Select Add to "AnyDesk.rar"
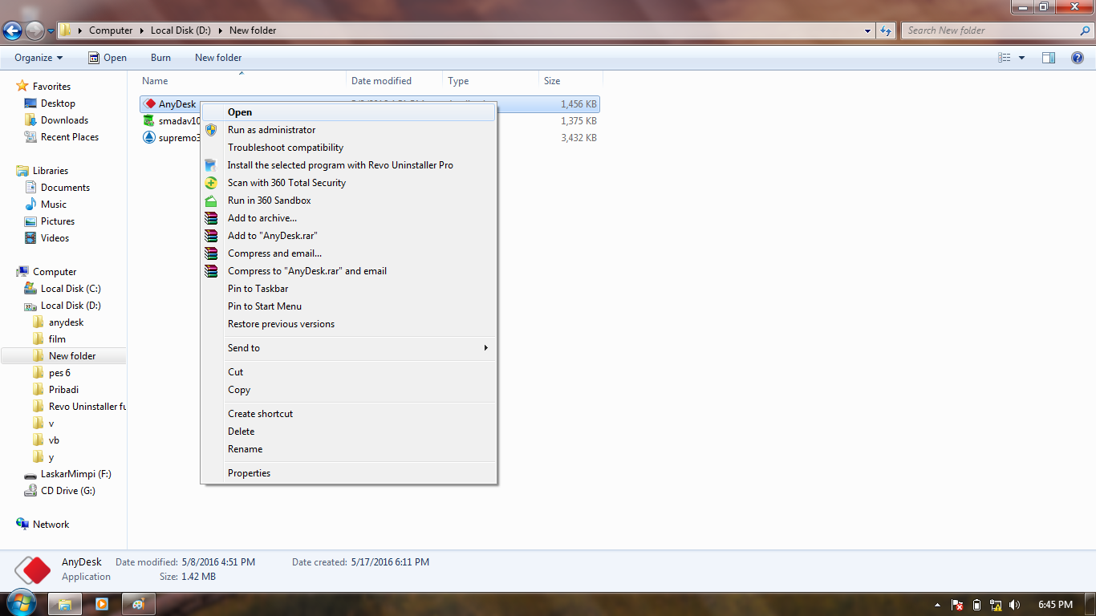Viewport: 1096px width, 616px height. click(x=348, y=236)
